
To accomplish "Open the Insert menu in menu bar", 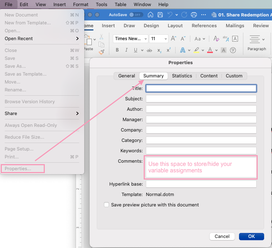I will click(59, 4).
